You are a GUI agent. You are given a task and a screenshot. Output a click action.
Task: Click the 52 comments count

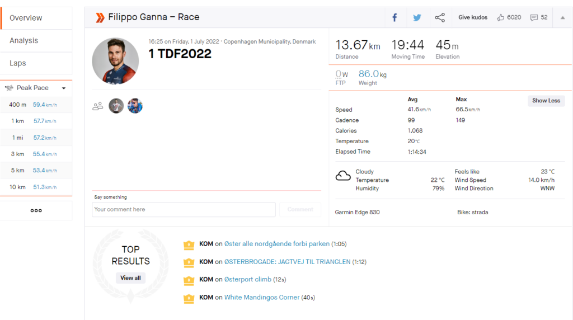tap(544, 17)
